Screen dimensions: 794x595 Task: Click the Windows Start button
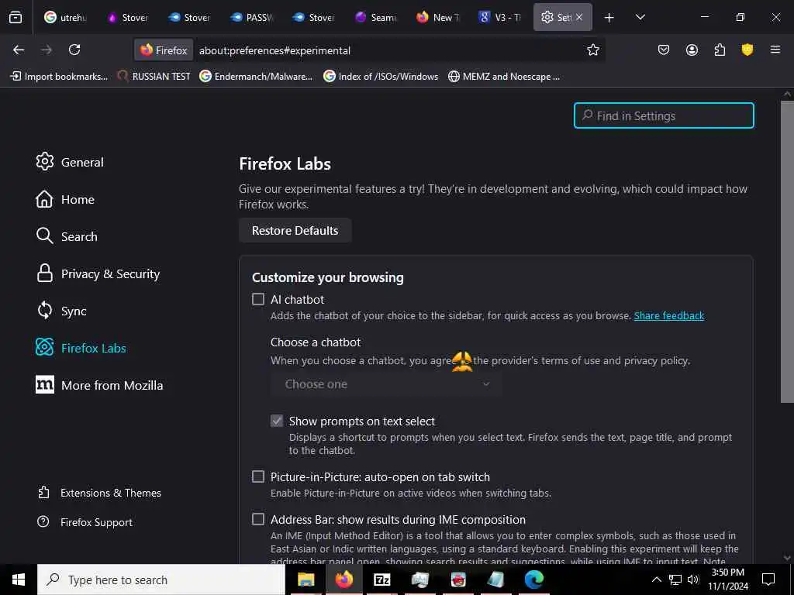(x=19, y=580)
